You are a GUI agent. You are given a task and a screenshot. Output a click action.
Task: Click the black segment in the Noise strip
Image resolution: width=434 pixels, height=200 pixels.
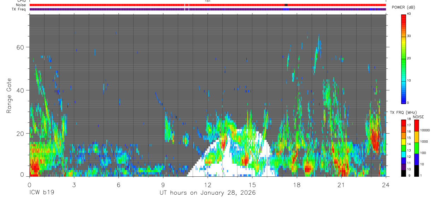286,5
